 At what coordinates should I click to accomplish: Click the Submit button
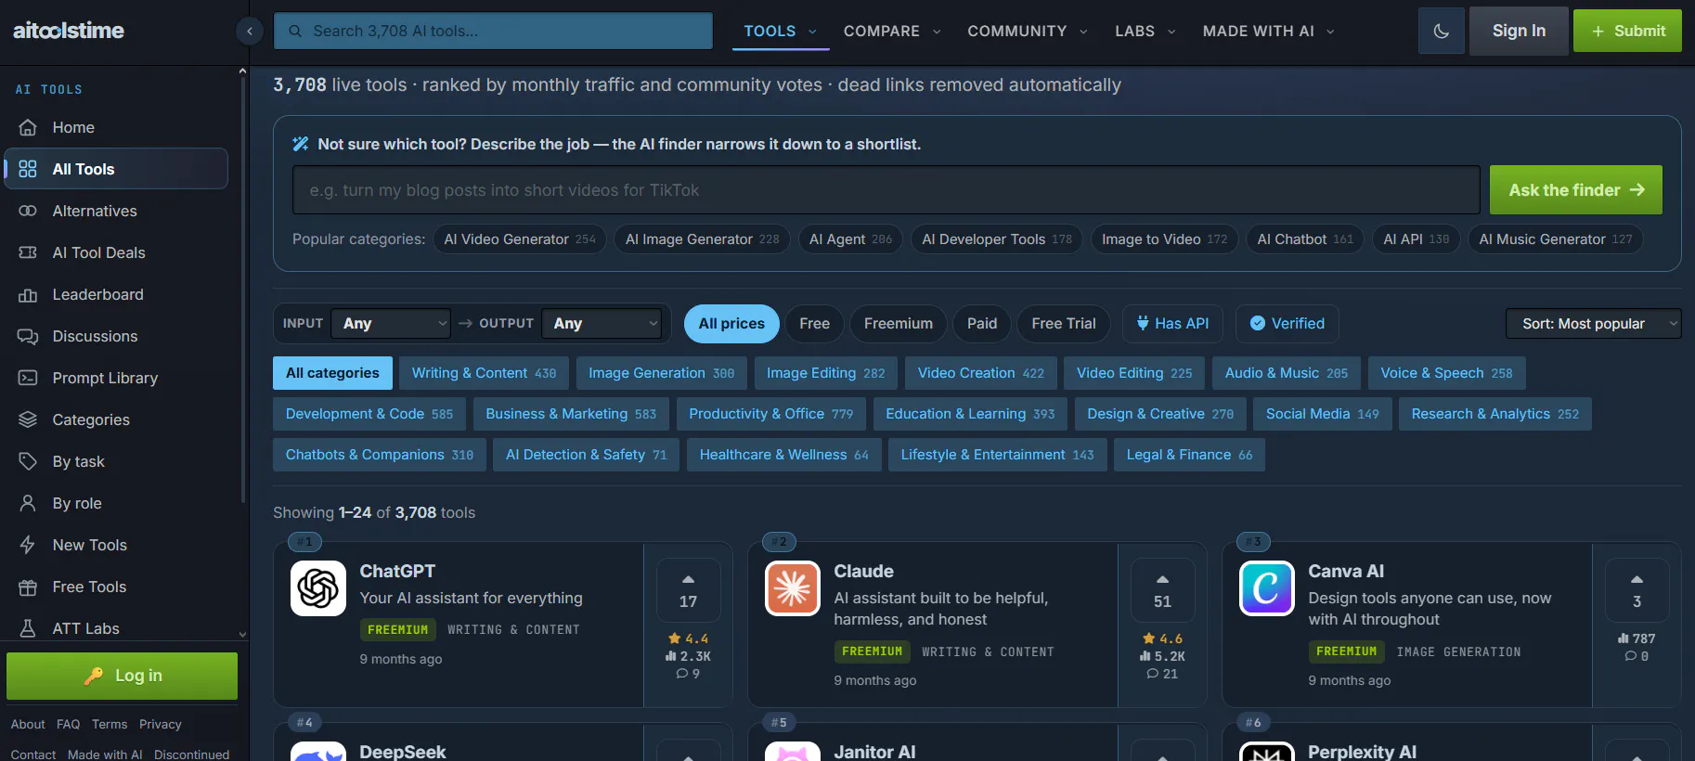1627,31
